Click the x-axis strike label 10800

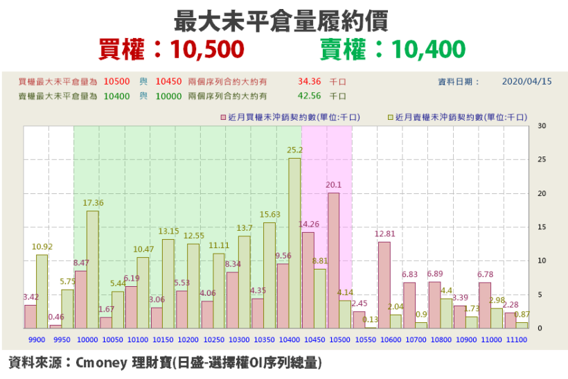click(441, 340)
